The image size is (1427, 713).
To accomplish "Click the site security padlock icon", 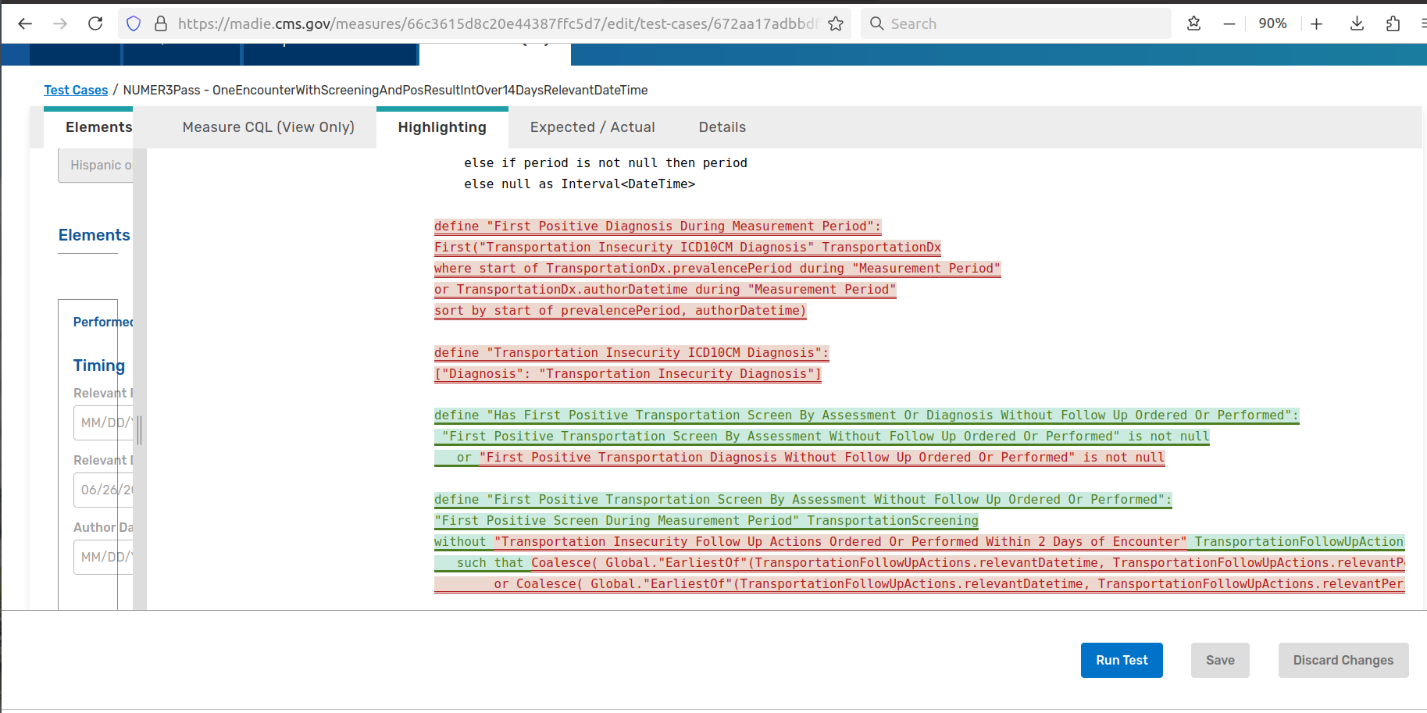I will [x=161, y=23].
